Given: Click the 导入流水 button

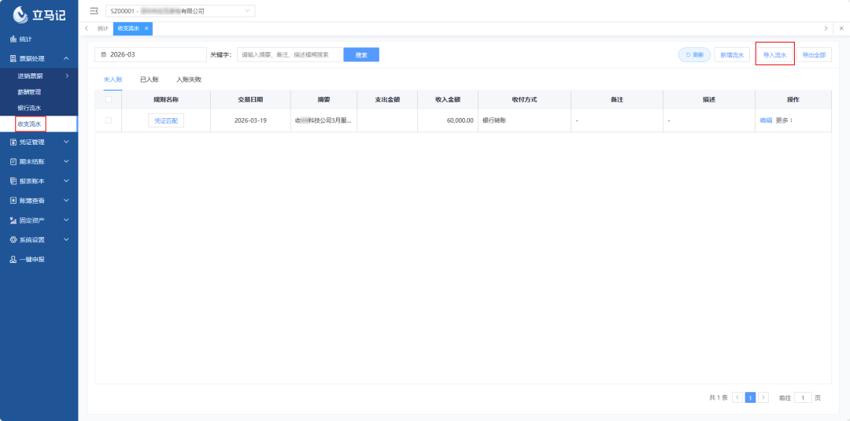Looking at the screenshot, I should [x=774, y=55].
